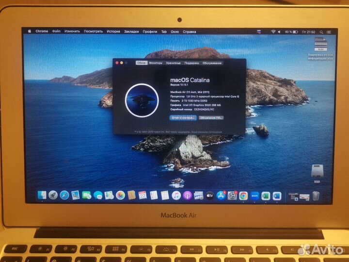Open App Store with badge in Dock
Screen dimensions: 349x262
coord(221,196)
